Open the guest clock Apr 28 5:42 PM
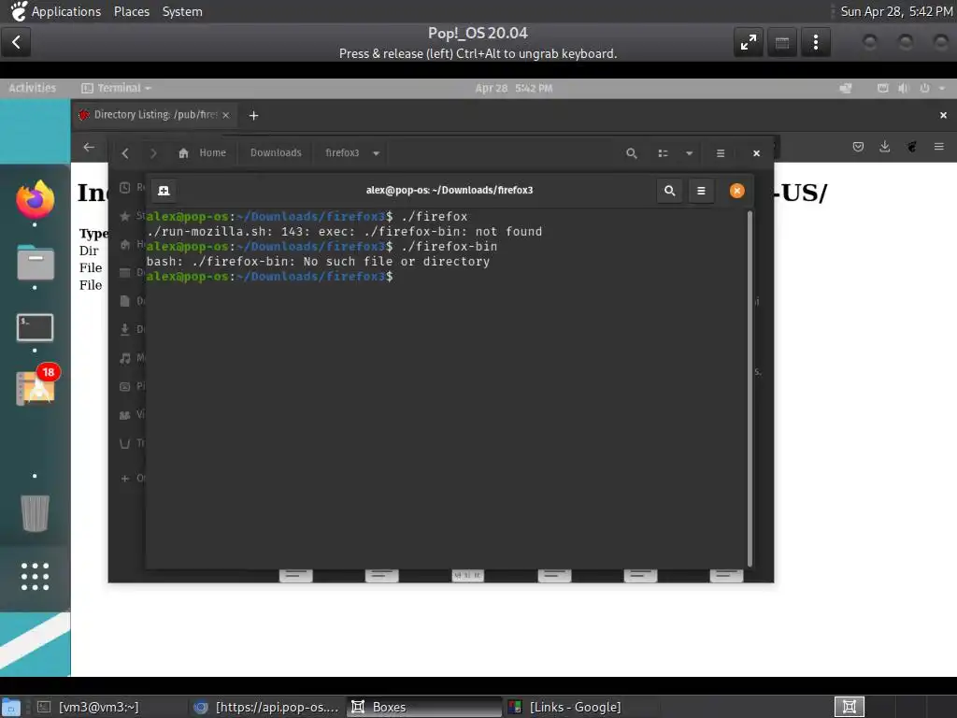Viewport: 957px width, 718px height. click(x=513, y=89)
